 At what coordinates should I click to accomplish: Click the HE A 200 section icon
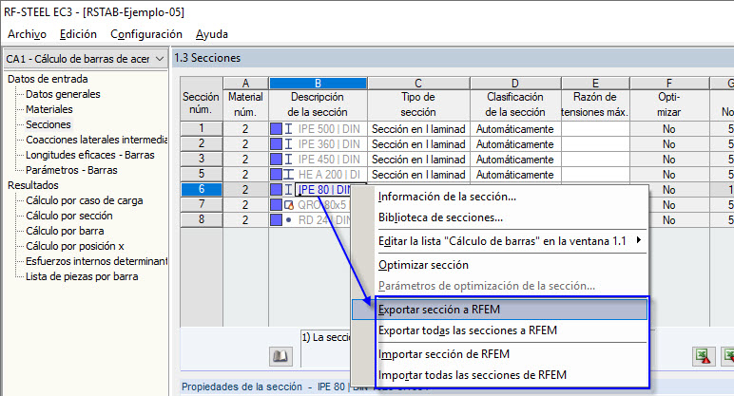[x=289, y=175]
